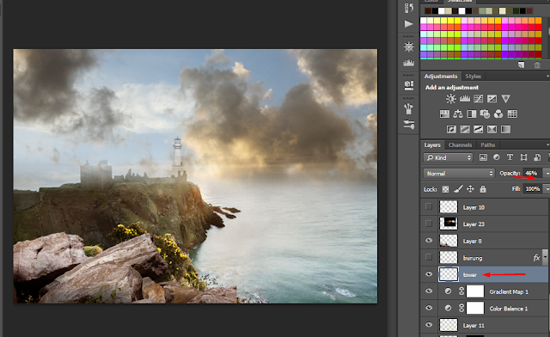Viewport: 550px width, 337px height.
Task: Open the Adjustments panel flyout menu
Action: point(547,77)
